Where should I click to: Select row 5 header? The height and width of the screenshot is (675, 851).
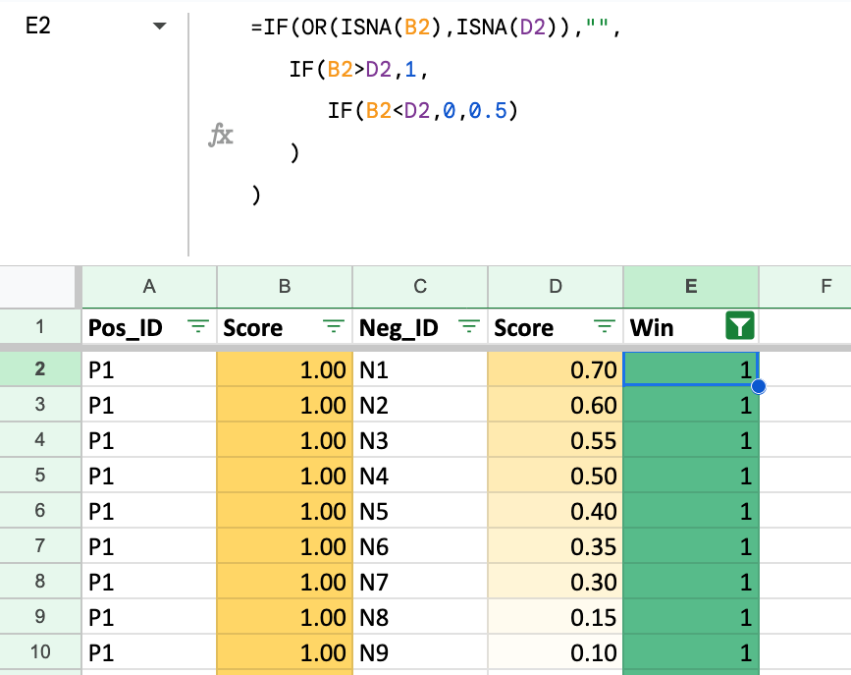click(40, 476)
